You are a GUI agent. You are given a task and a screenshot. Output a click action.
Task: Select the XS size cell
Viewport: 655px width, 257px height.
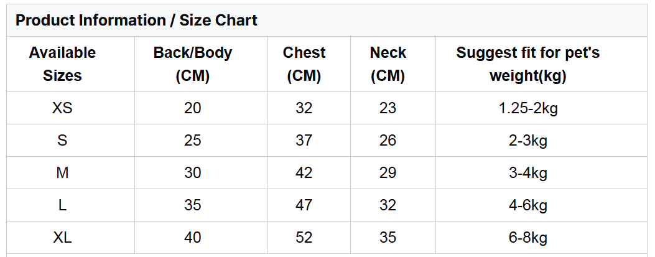(62, 108)
